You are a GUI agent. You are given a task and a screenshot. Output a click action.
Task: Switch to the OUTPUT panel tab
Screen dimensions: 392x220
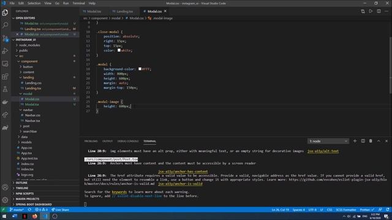(x=108, y=141)
